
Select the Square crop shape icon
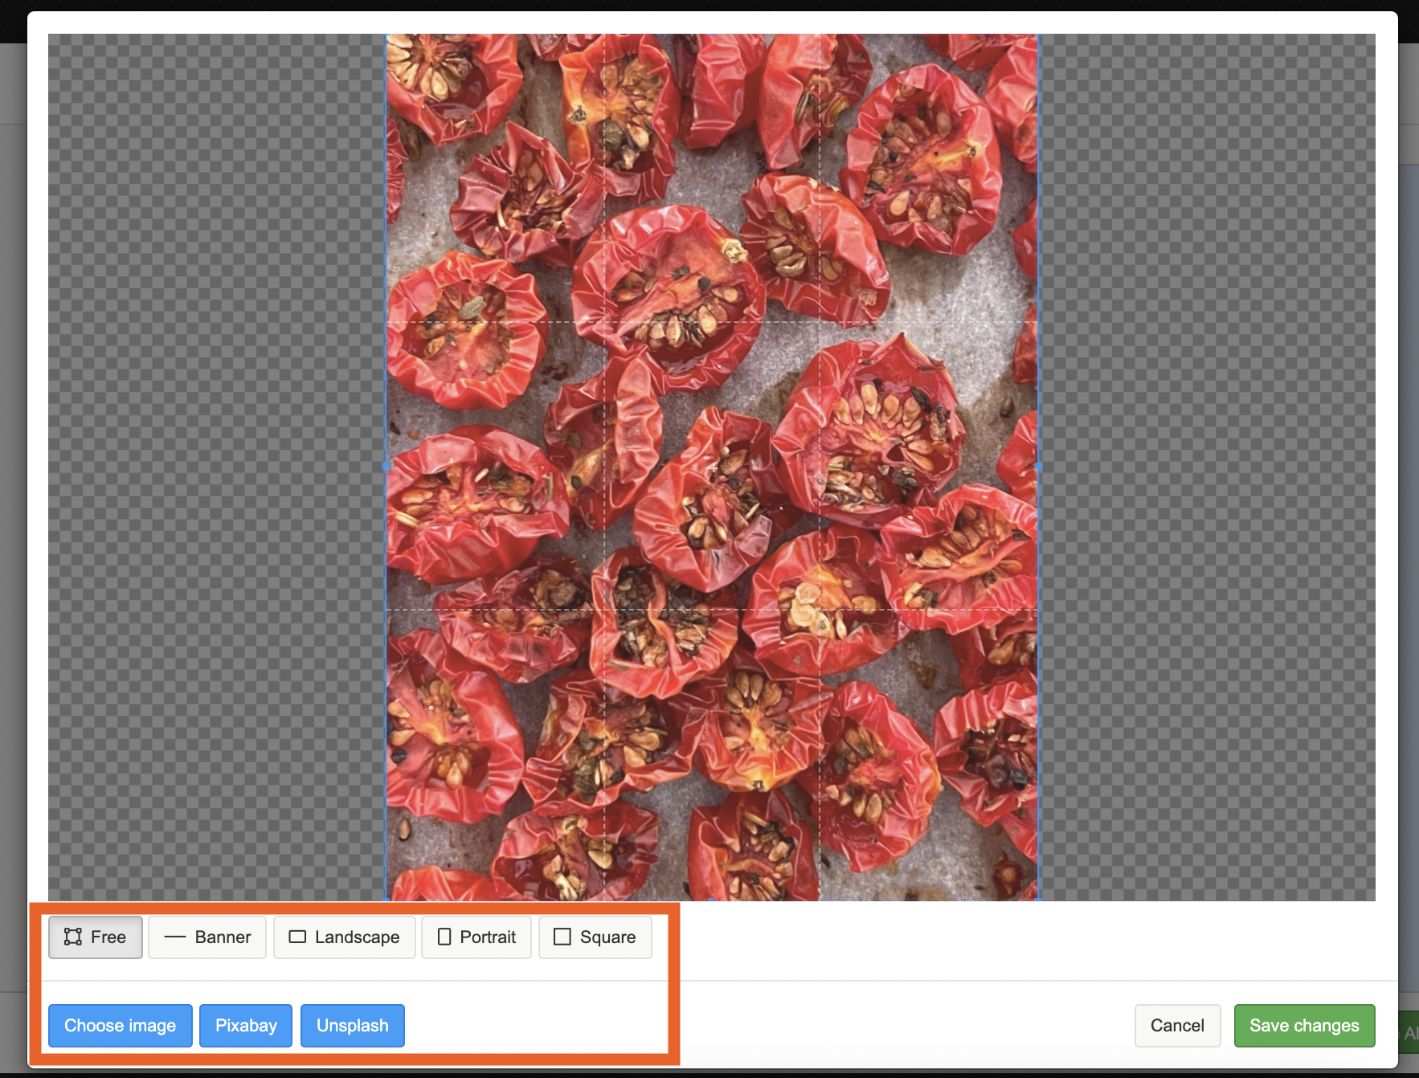pos(562,937)
